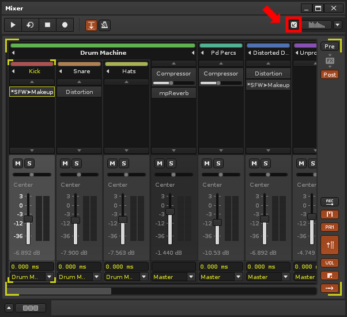Click the bottom-left up arrow button
Image resolution: width=347 pixels, height=317 pixels.
pyautogui.click(x=9, y=308)
